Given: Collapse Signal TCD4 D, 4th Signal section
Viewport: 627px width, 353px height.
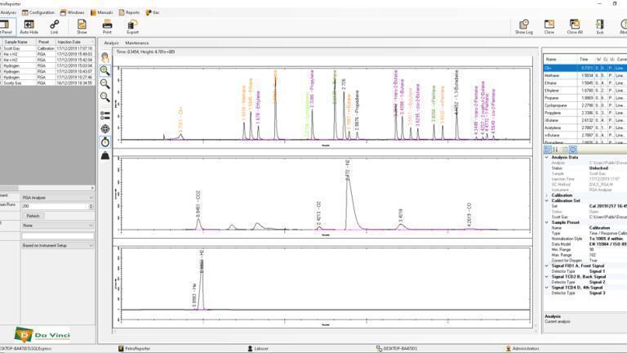Looking at the screenshot, I should pyautogui.click(x=547, y=288).
